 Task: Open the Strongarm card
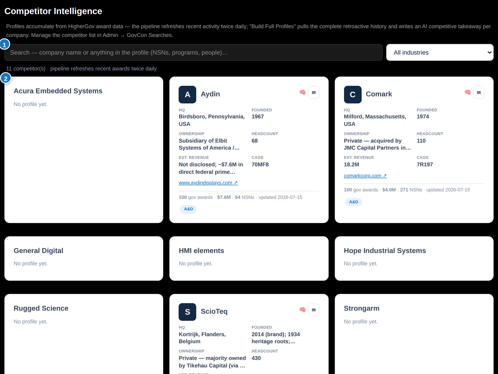tap(414, 334)
